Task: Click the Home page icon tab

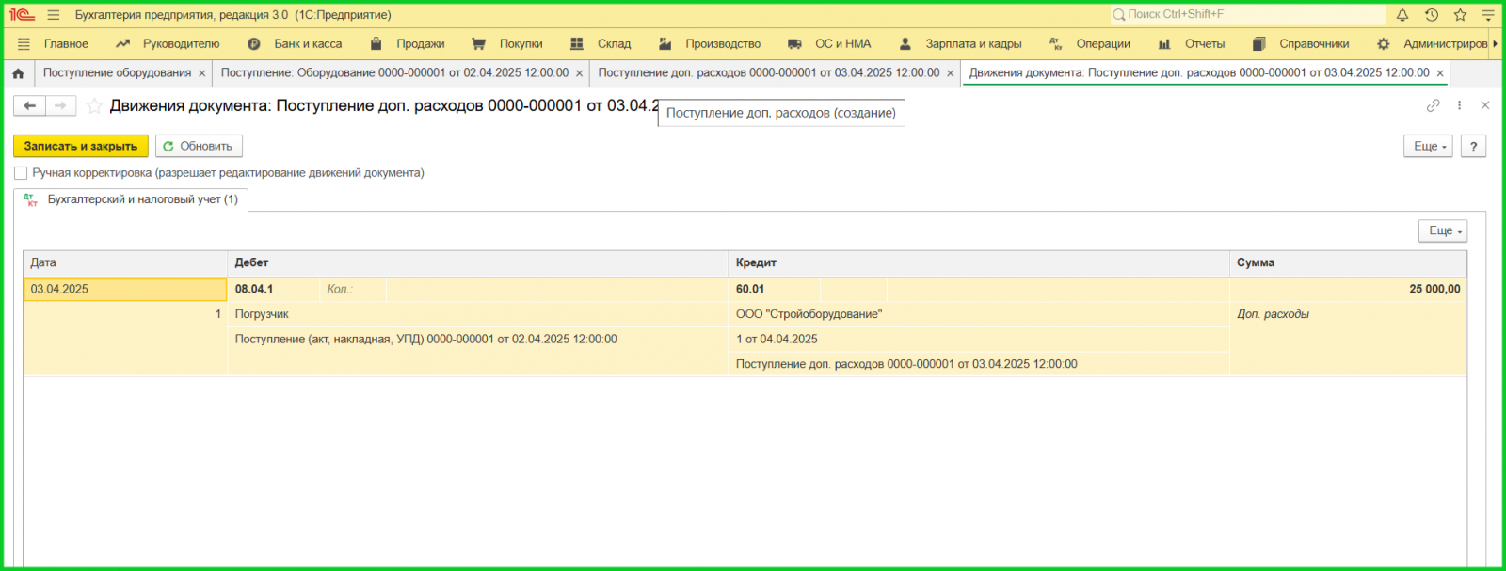Action: click(18, 73)
